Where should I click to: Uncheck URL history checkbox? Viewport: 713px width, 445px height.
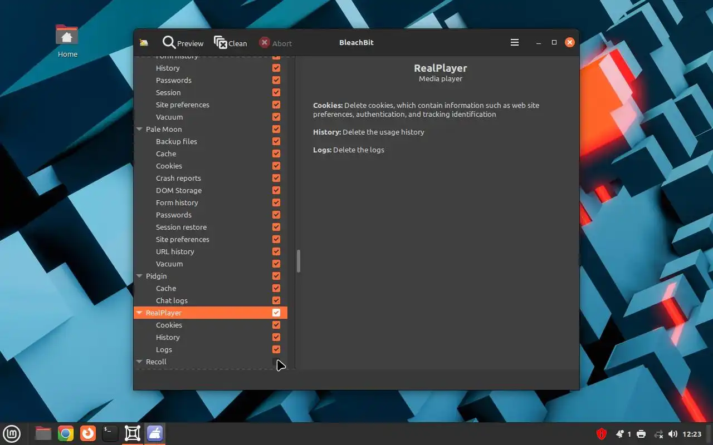point(276,251)
